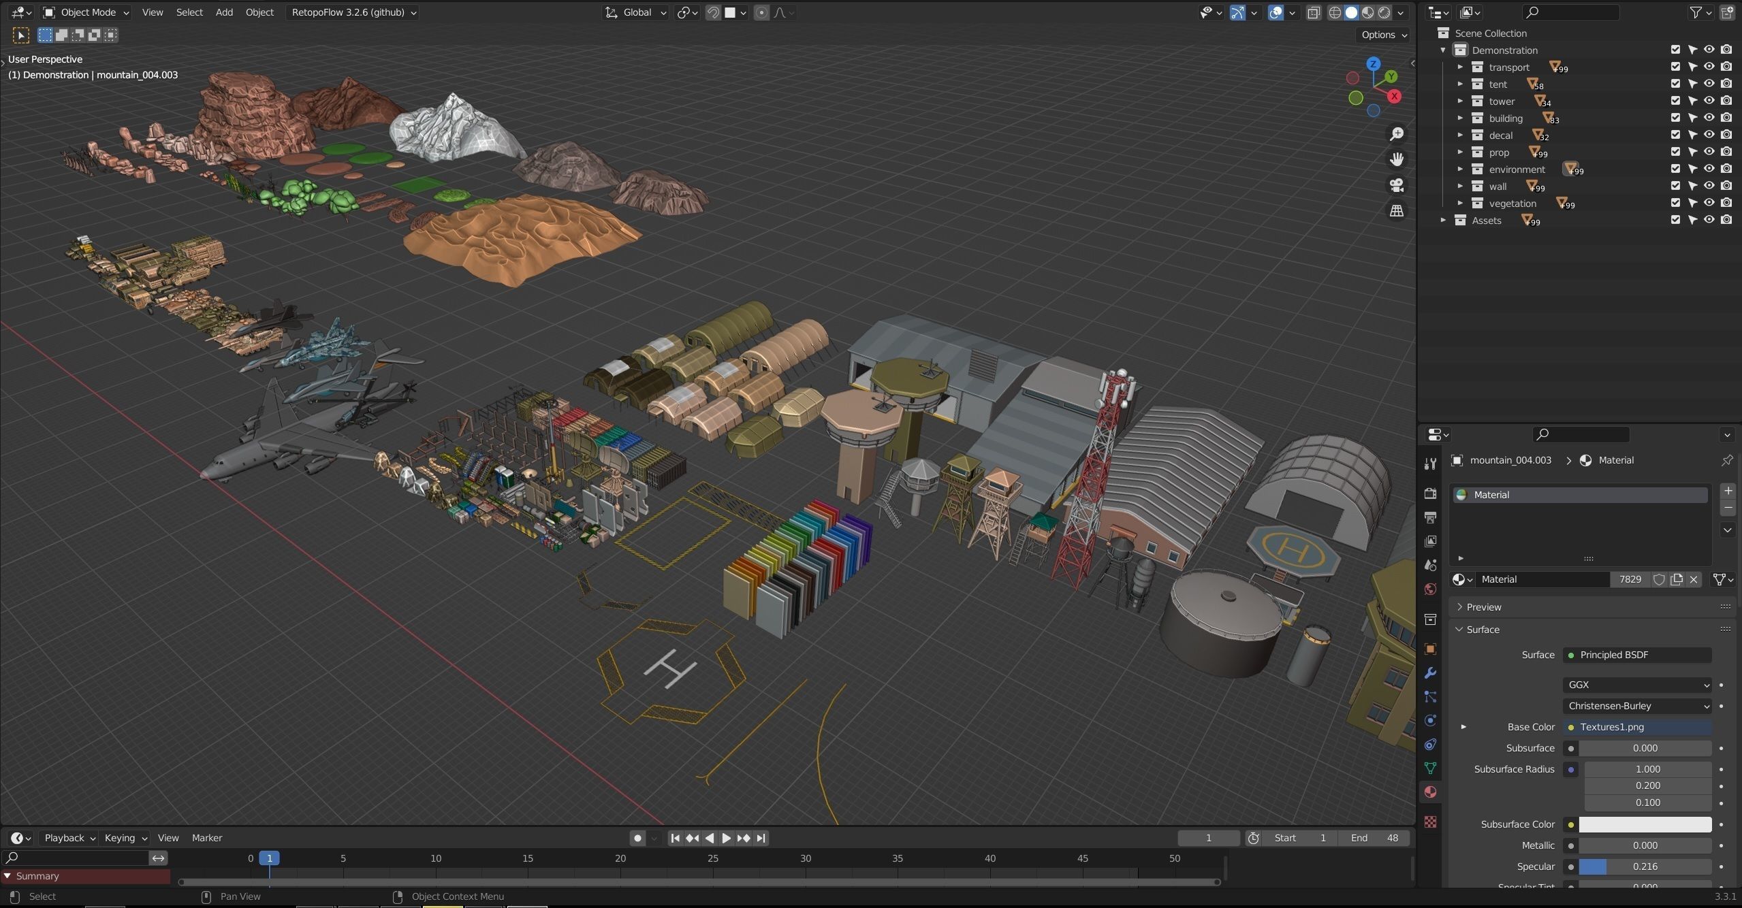Open the Modifier properties wrench tab
1742x908 pixels.
1430,673
